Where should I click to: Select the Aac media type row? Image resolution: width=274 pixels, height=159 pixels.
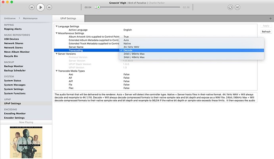pos(156,74)
